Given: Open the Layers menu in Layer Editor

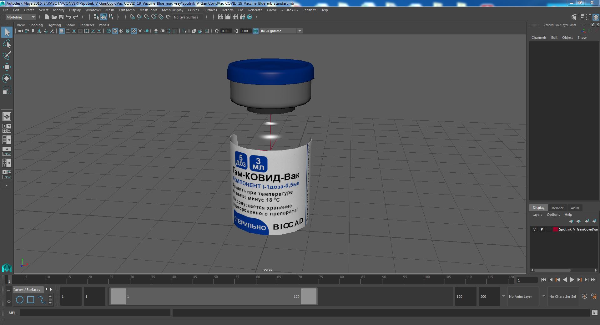Looking at the screenshot, I should pos(537,215).
